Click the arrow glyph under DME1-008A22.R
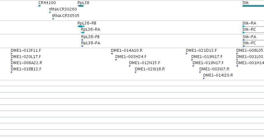The image size is (264, 137). (11, 66)
